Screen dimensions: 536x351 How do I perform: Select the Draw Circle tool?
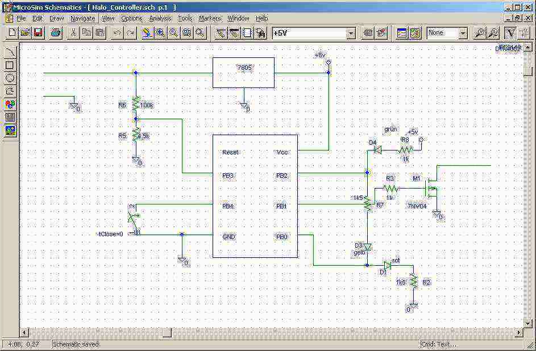tap(10, 78)
